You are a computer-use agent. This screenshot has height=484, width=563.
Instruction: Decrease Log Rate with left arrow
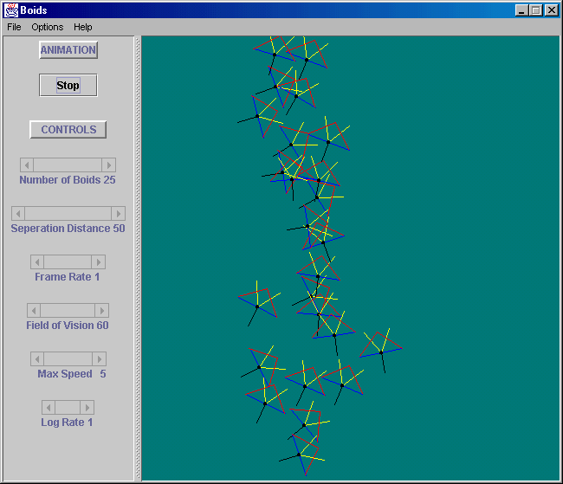point(49,408)
